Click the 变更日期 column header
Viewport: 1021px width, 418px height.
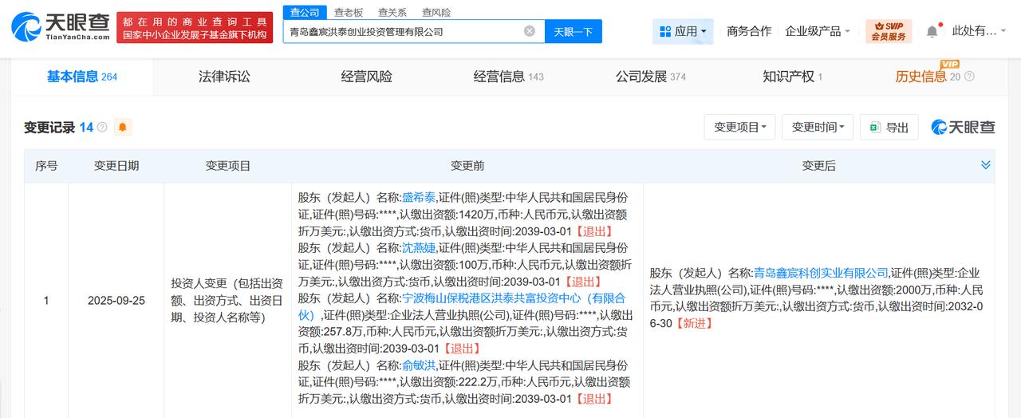click(116, 166)
